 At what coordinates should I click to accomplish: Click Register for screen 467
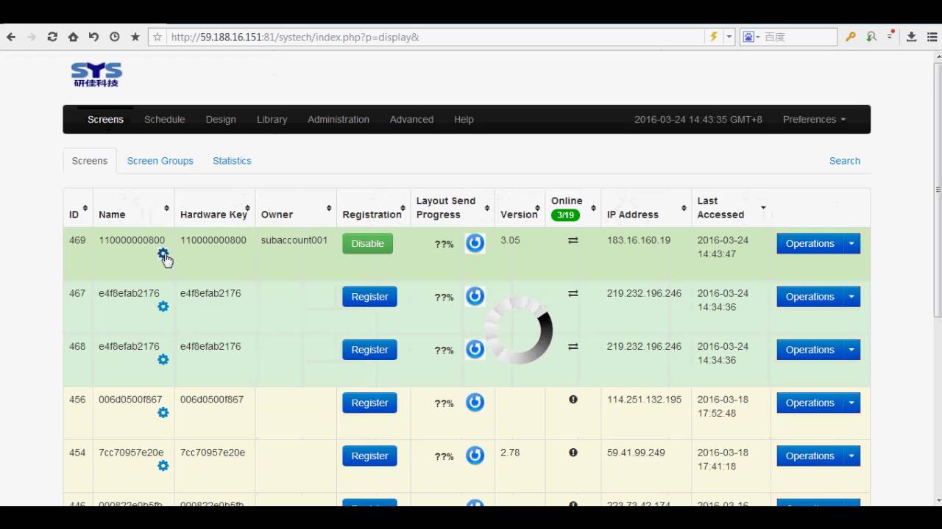(x=369, y=297)
